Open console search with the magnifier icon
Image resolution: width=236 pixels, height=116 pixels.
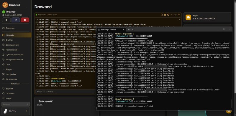162,15
